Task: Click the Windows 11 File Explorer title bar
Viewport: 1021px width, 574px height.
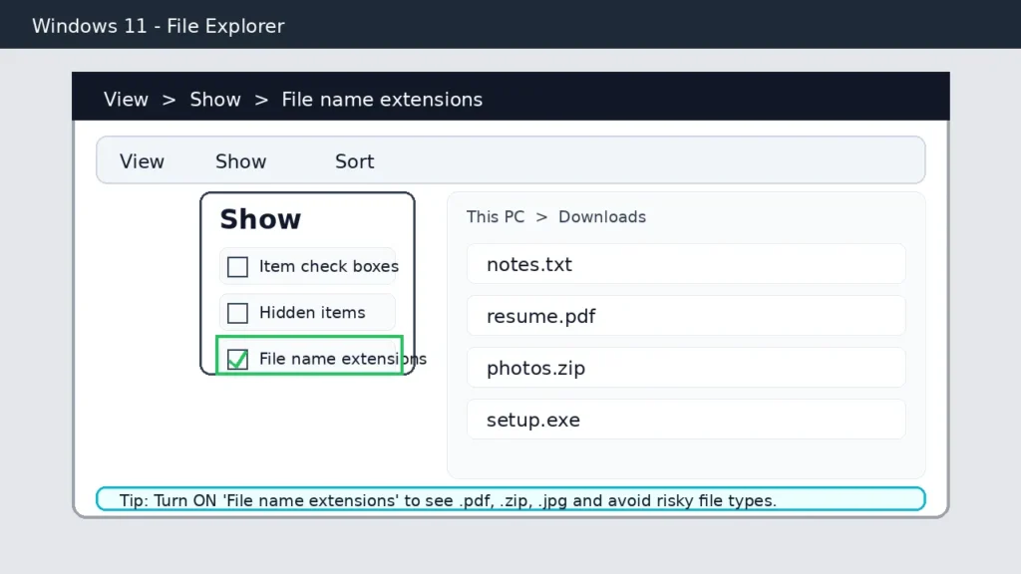Action: click(157, 25)
